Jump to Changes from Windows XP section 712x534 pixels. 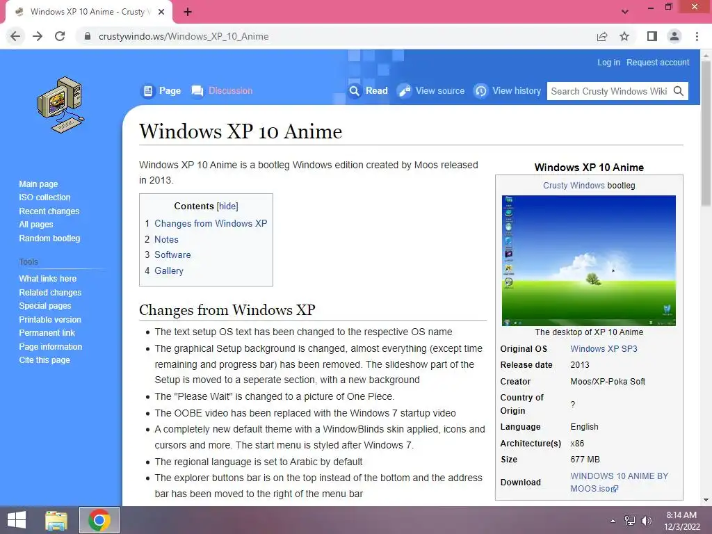click(x=211, y=223)
